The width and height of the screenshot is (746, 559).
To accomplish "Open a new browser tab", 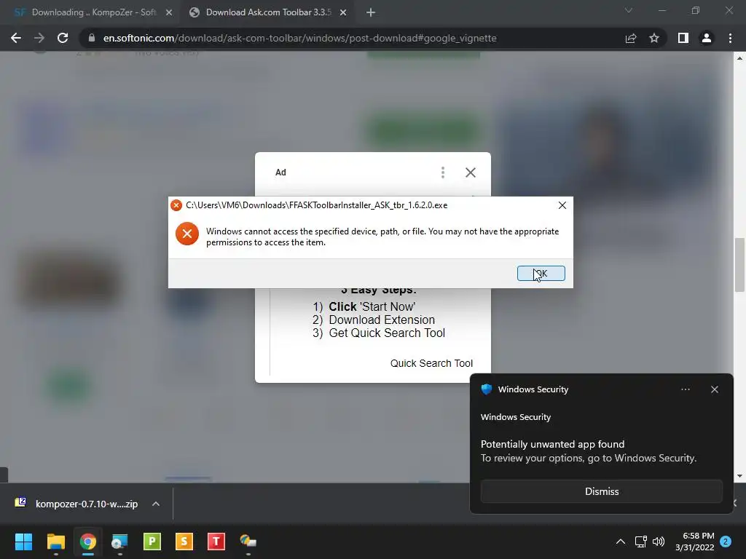I will pyautogui.click(x=371, y=13).
